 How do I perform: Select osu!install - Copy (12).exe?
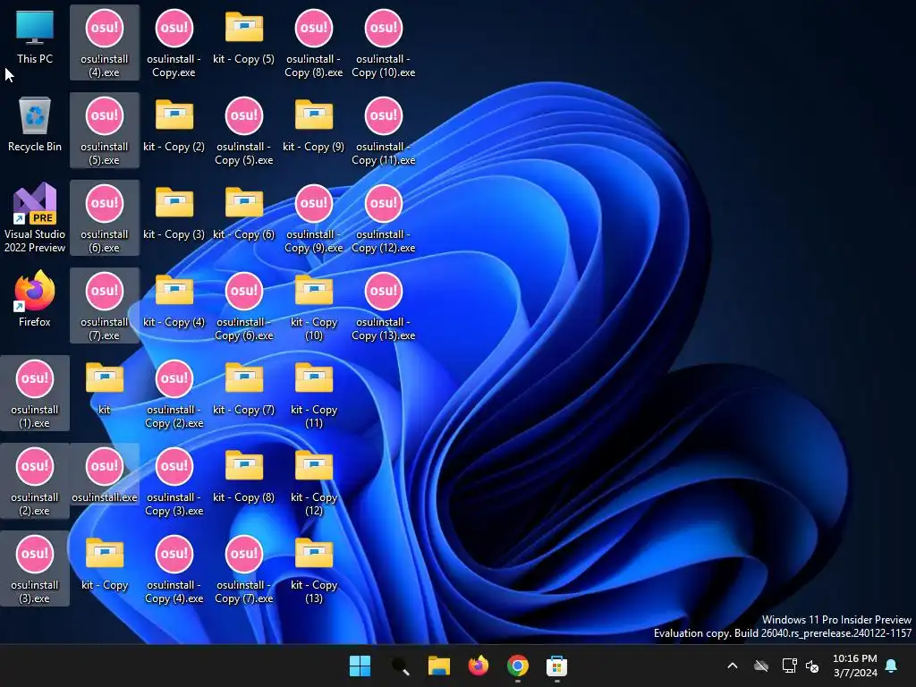click(x=383, y=218)
